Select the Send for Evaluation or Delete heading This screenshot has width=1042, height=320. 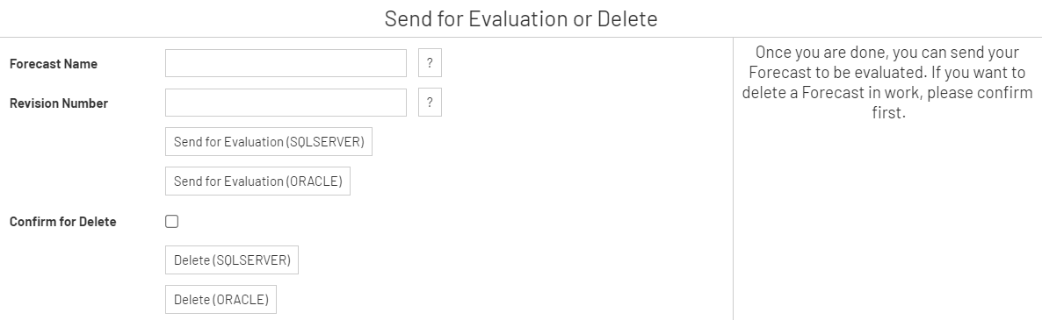[x=521, y=18]
